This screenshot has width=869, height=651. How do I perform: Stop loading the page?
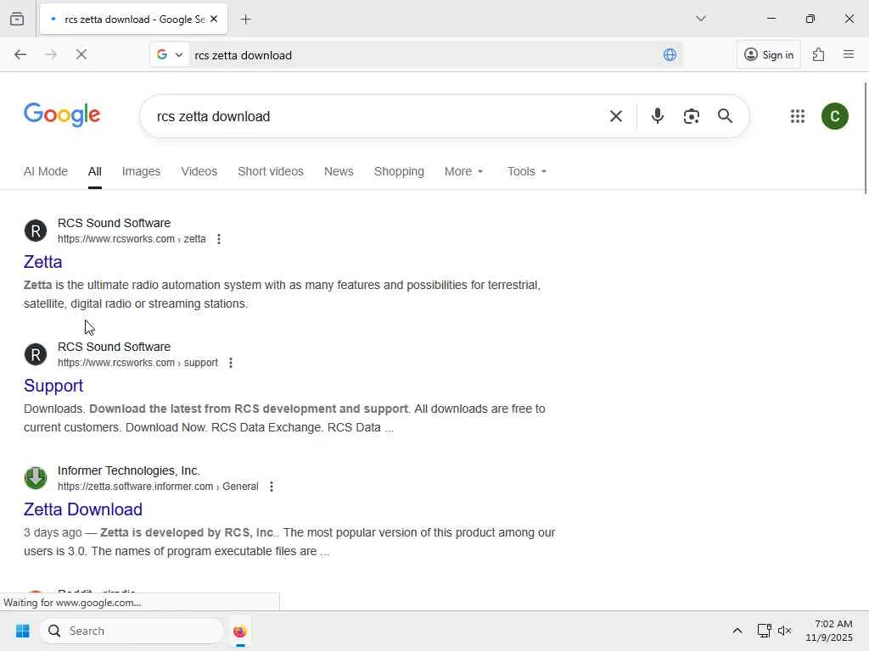pyautogui.click(x=81, y=54)
